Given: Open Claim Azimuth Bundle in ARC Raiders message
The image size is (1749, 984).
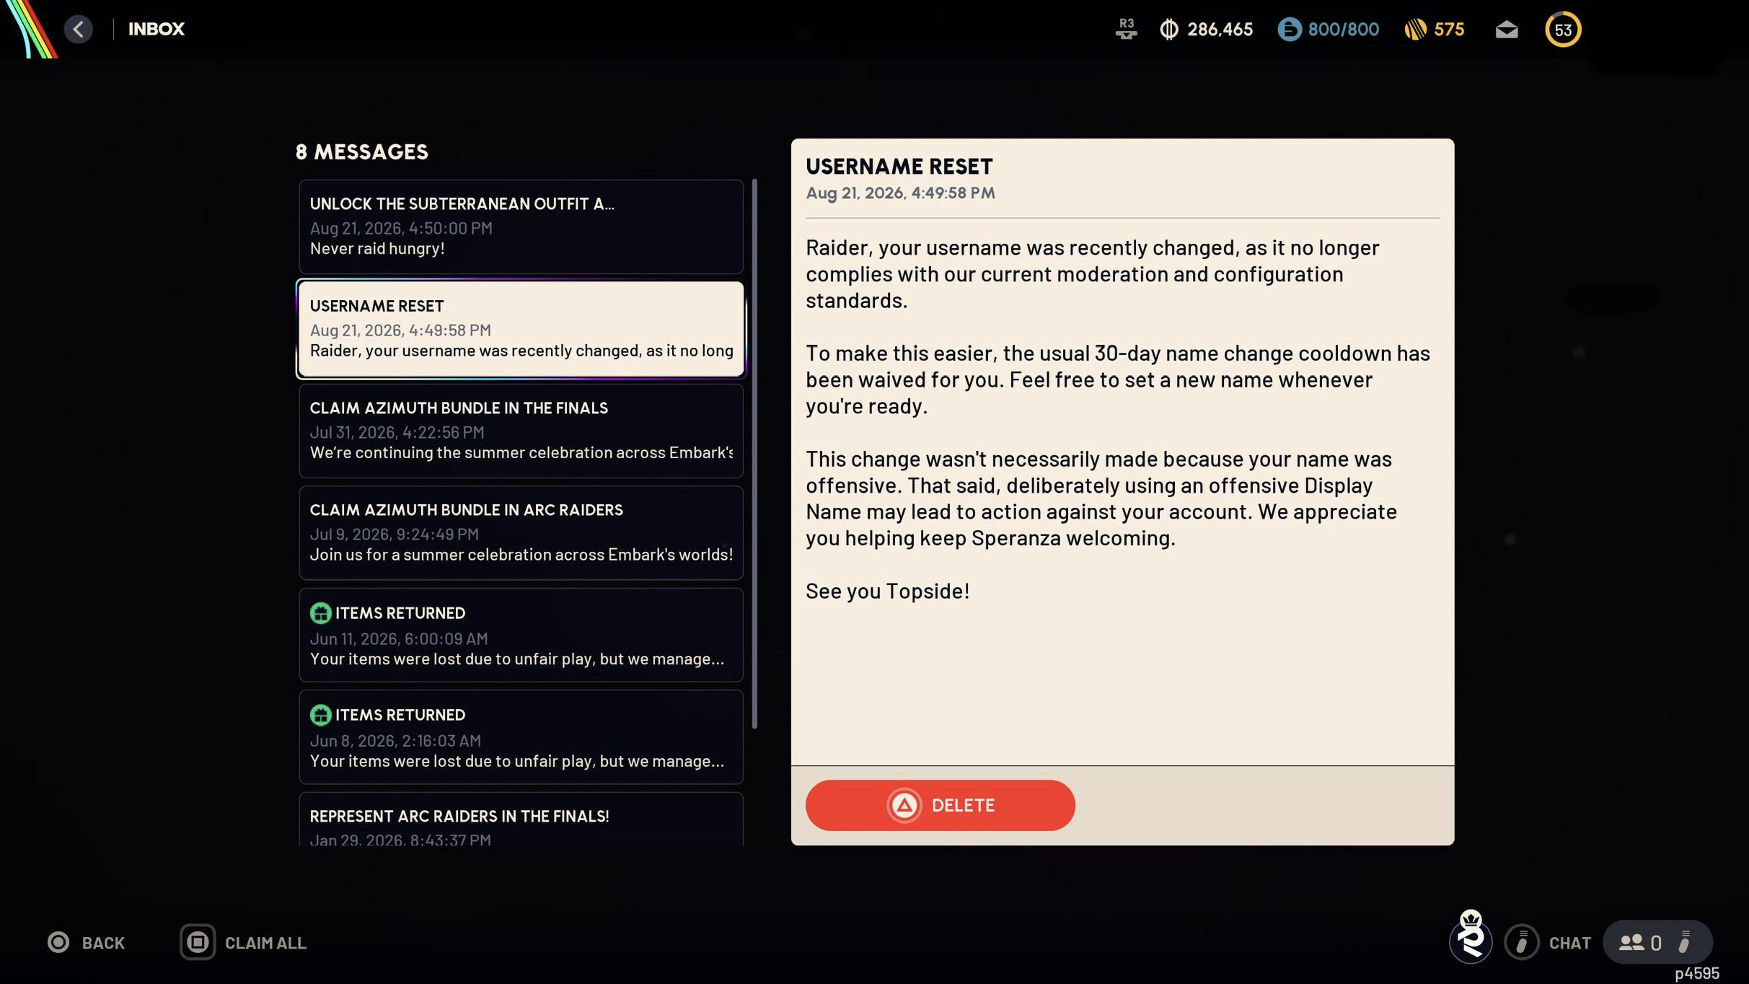Looking at the screenshot, I should tap(521, 532).
